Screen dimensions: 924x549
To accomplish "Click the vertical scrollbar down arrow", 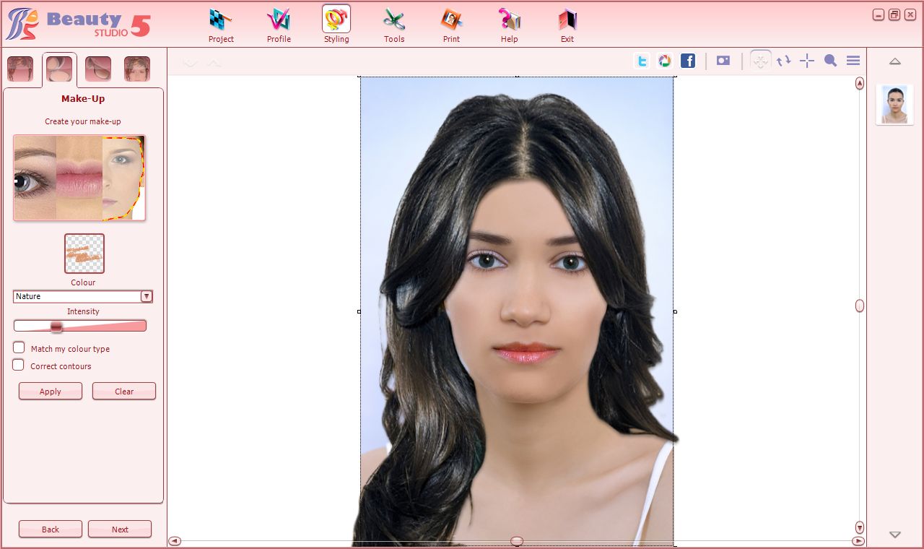I will click(x=860, y=527).
